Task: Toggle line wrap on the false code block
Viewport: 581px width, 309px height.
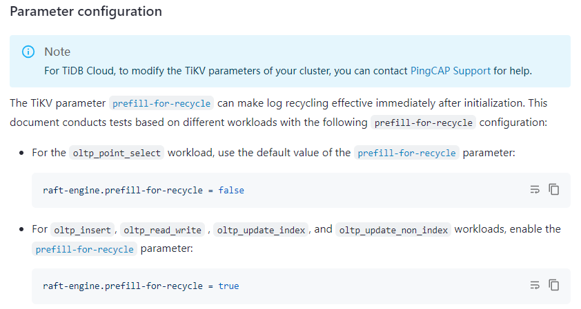Action: tap(535, 190)
